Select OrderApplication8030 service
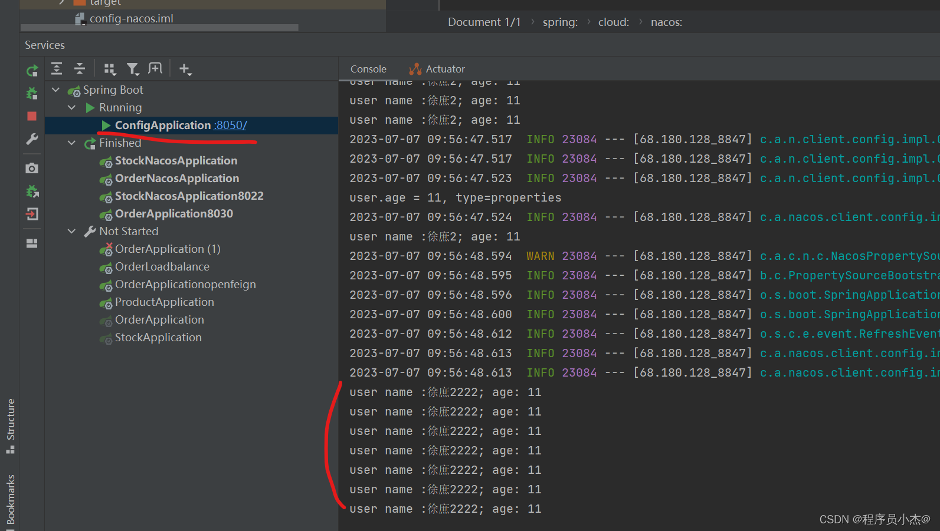 pyautogui.click(x=173, y=213)
